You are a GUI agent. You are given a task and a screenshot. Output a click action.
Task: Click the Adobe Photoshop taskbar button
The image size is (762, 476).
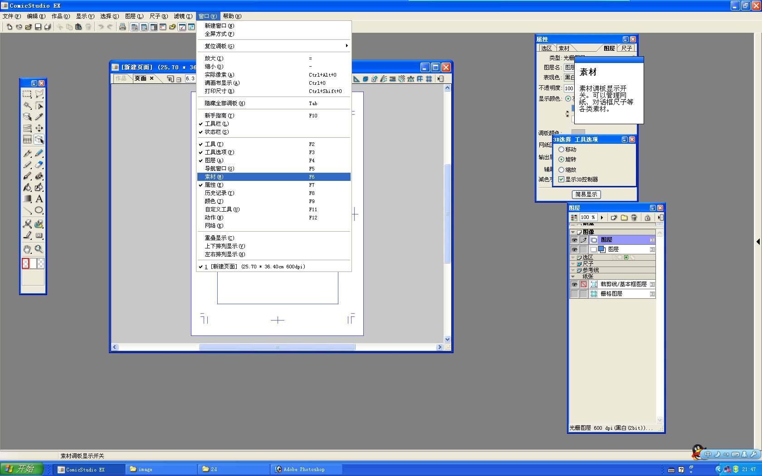click(x=303, y=469)
